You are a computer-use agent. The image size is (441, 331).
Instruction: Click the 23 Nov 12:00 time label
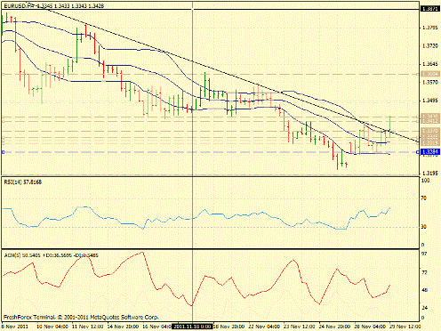coord(300,327)
